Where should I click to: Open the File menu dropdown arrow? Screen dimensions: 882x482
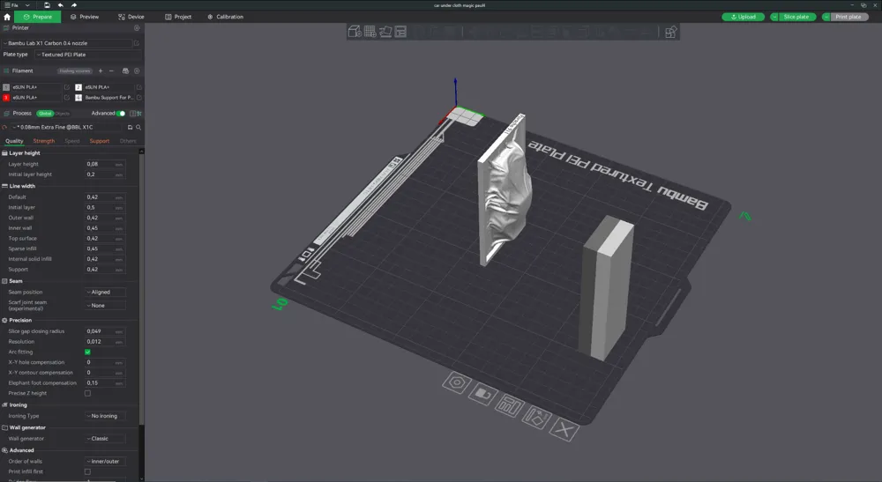[x=27, y=5]
